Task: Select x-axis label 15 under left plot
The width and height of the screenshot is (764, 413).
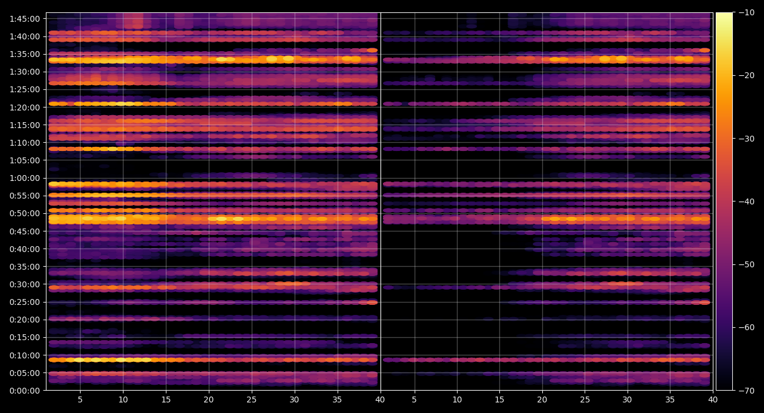Action: tap(166, 400)
